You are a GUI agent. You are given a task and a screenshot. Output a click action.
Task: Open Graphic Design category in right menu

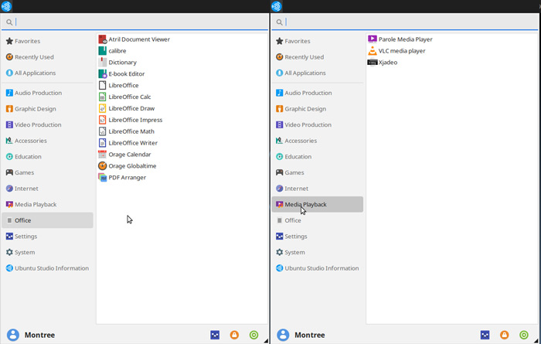pyautogui.click(x=318, y=109)
